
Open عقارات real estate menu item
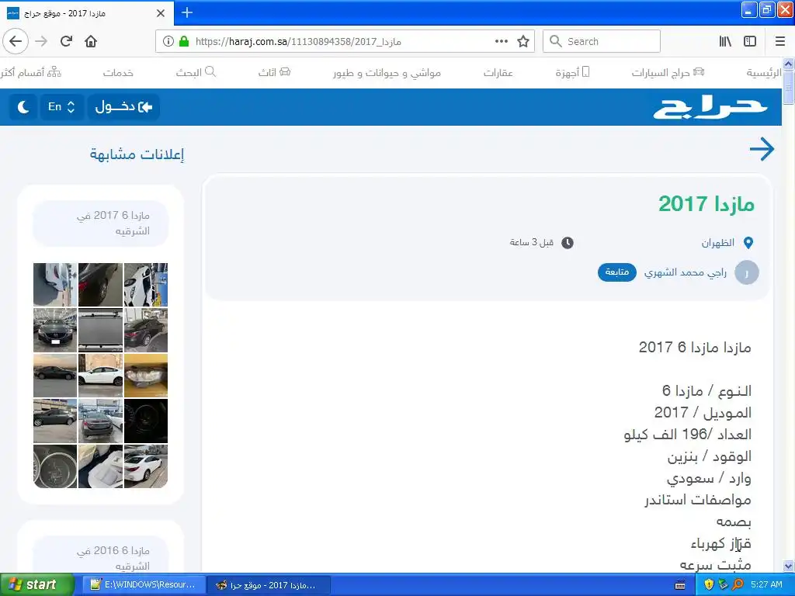tap(498, 73)
